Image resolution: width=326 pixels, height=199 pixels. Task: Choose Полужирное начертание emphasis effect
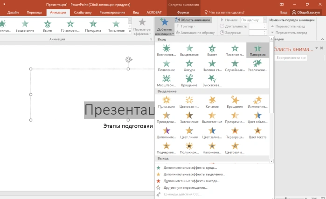[x=189, y=148]
